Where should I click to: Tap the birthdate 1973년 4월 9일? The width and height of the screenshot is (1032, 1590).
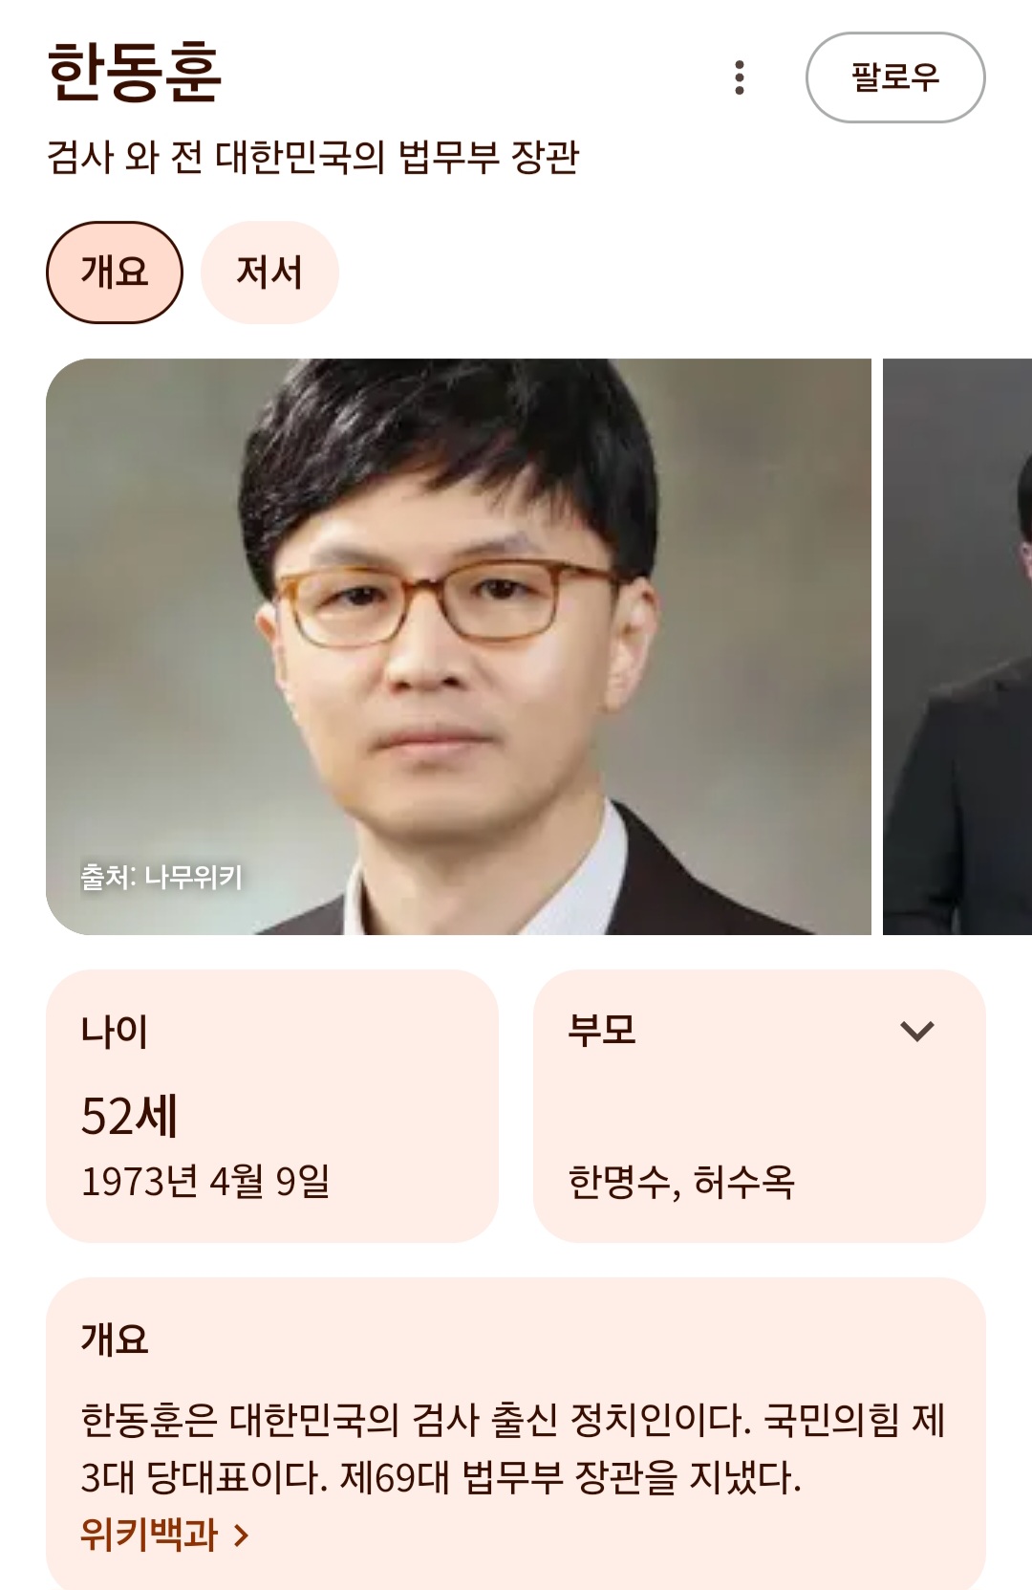(205, 1182)
